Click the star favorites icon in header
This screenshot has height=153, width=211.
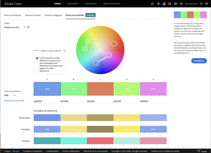[152, 4]
